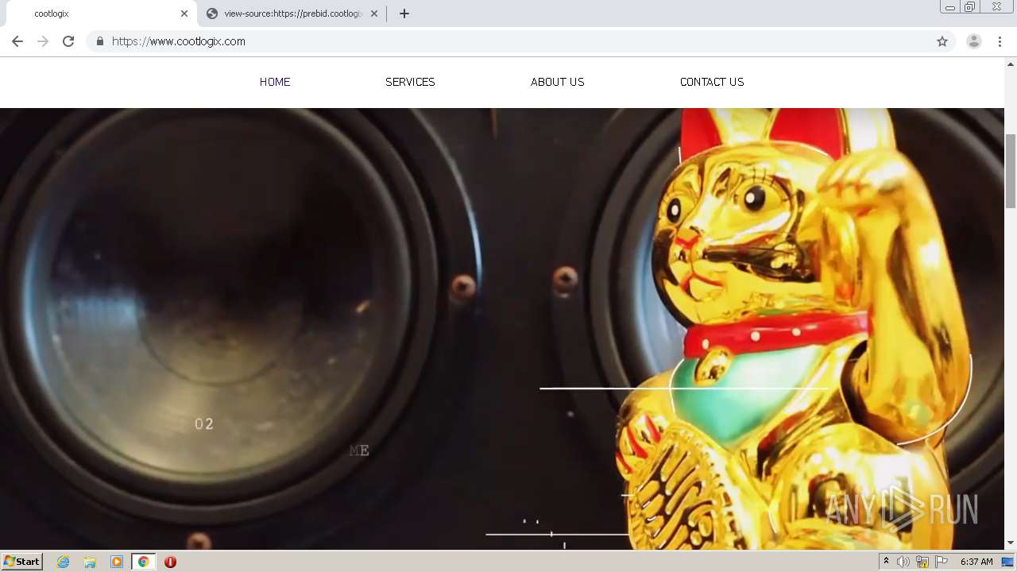Minimize the Chrome window
Screen dimensions: 1017x572
[949, 7]
